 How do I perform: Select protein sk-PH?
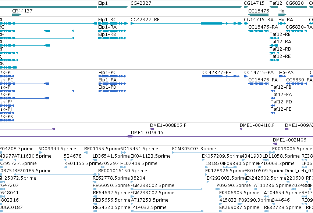[x=37, y=91]
